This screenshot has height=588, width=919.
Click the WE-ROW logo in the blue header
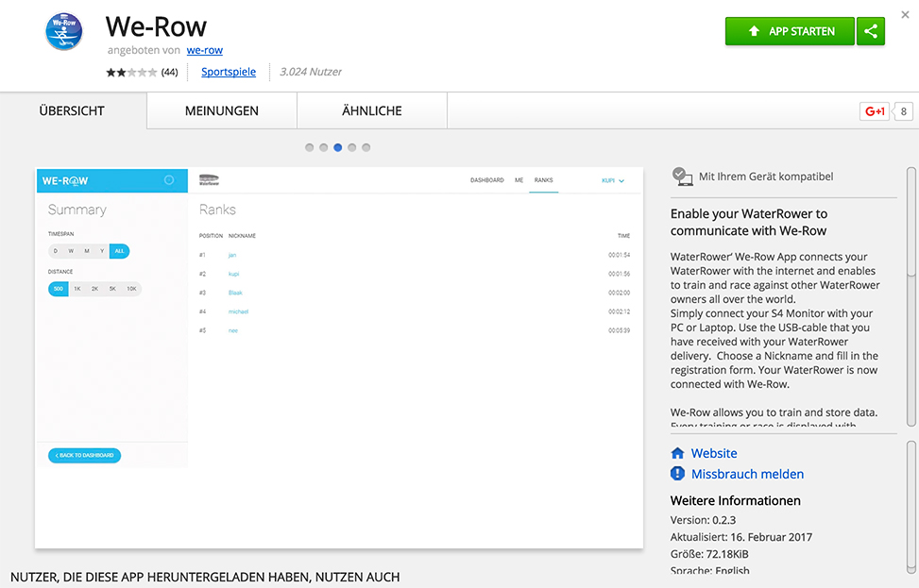(65, 181)
